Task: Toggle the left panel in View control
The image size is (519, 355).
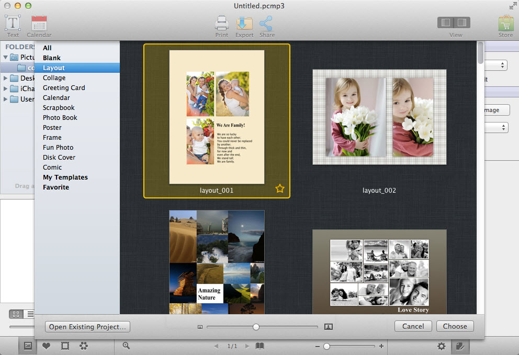Action: 446,23
